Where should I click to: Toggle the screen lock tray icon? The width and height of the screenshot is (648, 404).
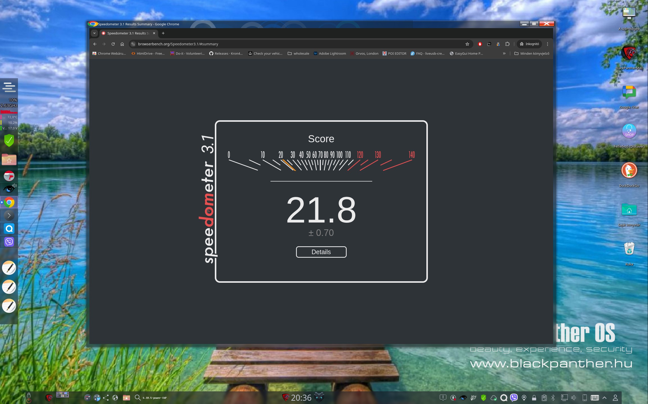point(534,398)
